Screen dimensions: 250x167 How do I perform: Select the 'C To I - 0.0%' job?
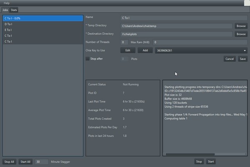pyautogui.click(x=42, y=18)
